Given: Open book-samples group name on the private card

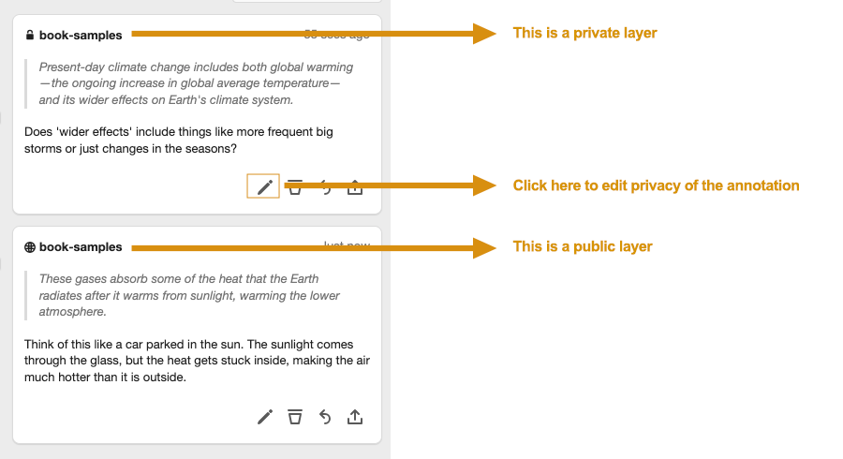Looking at the screenshot, I should pyautogui.click(x=81, y=36).
